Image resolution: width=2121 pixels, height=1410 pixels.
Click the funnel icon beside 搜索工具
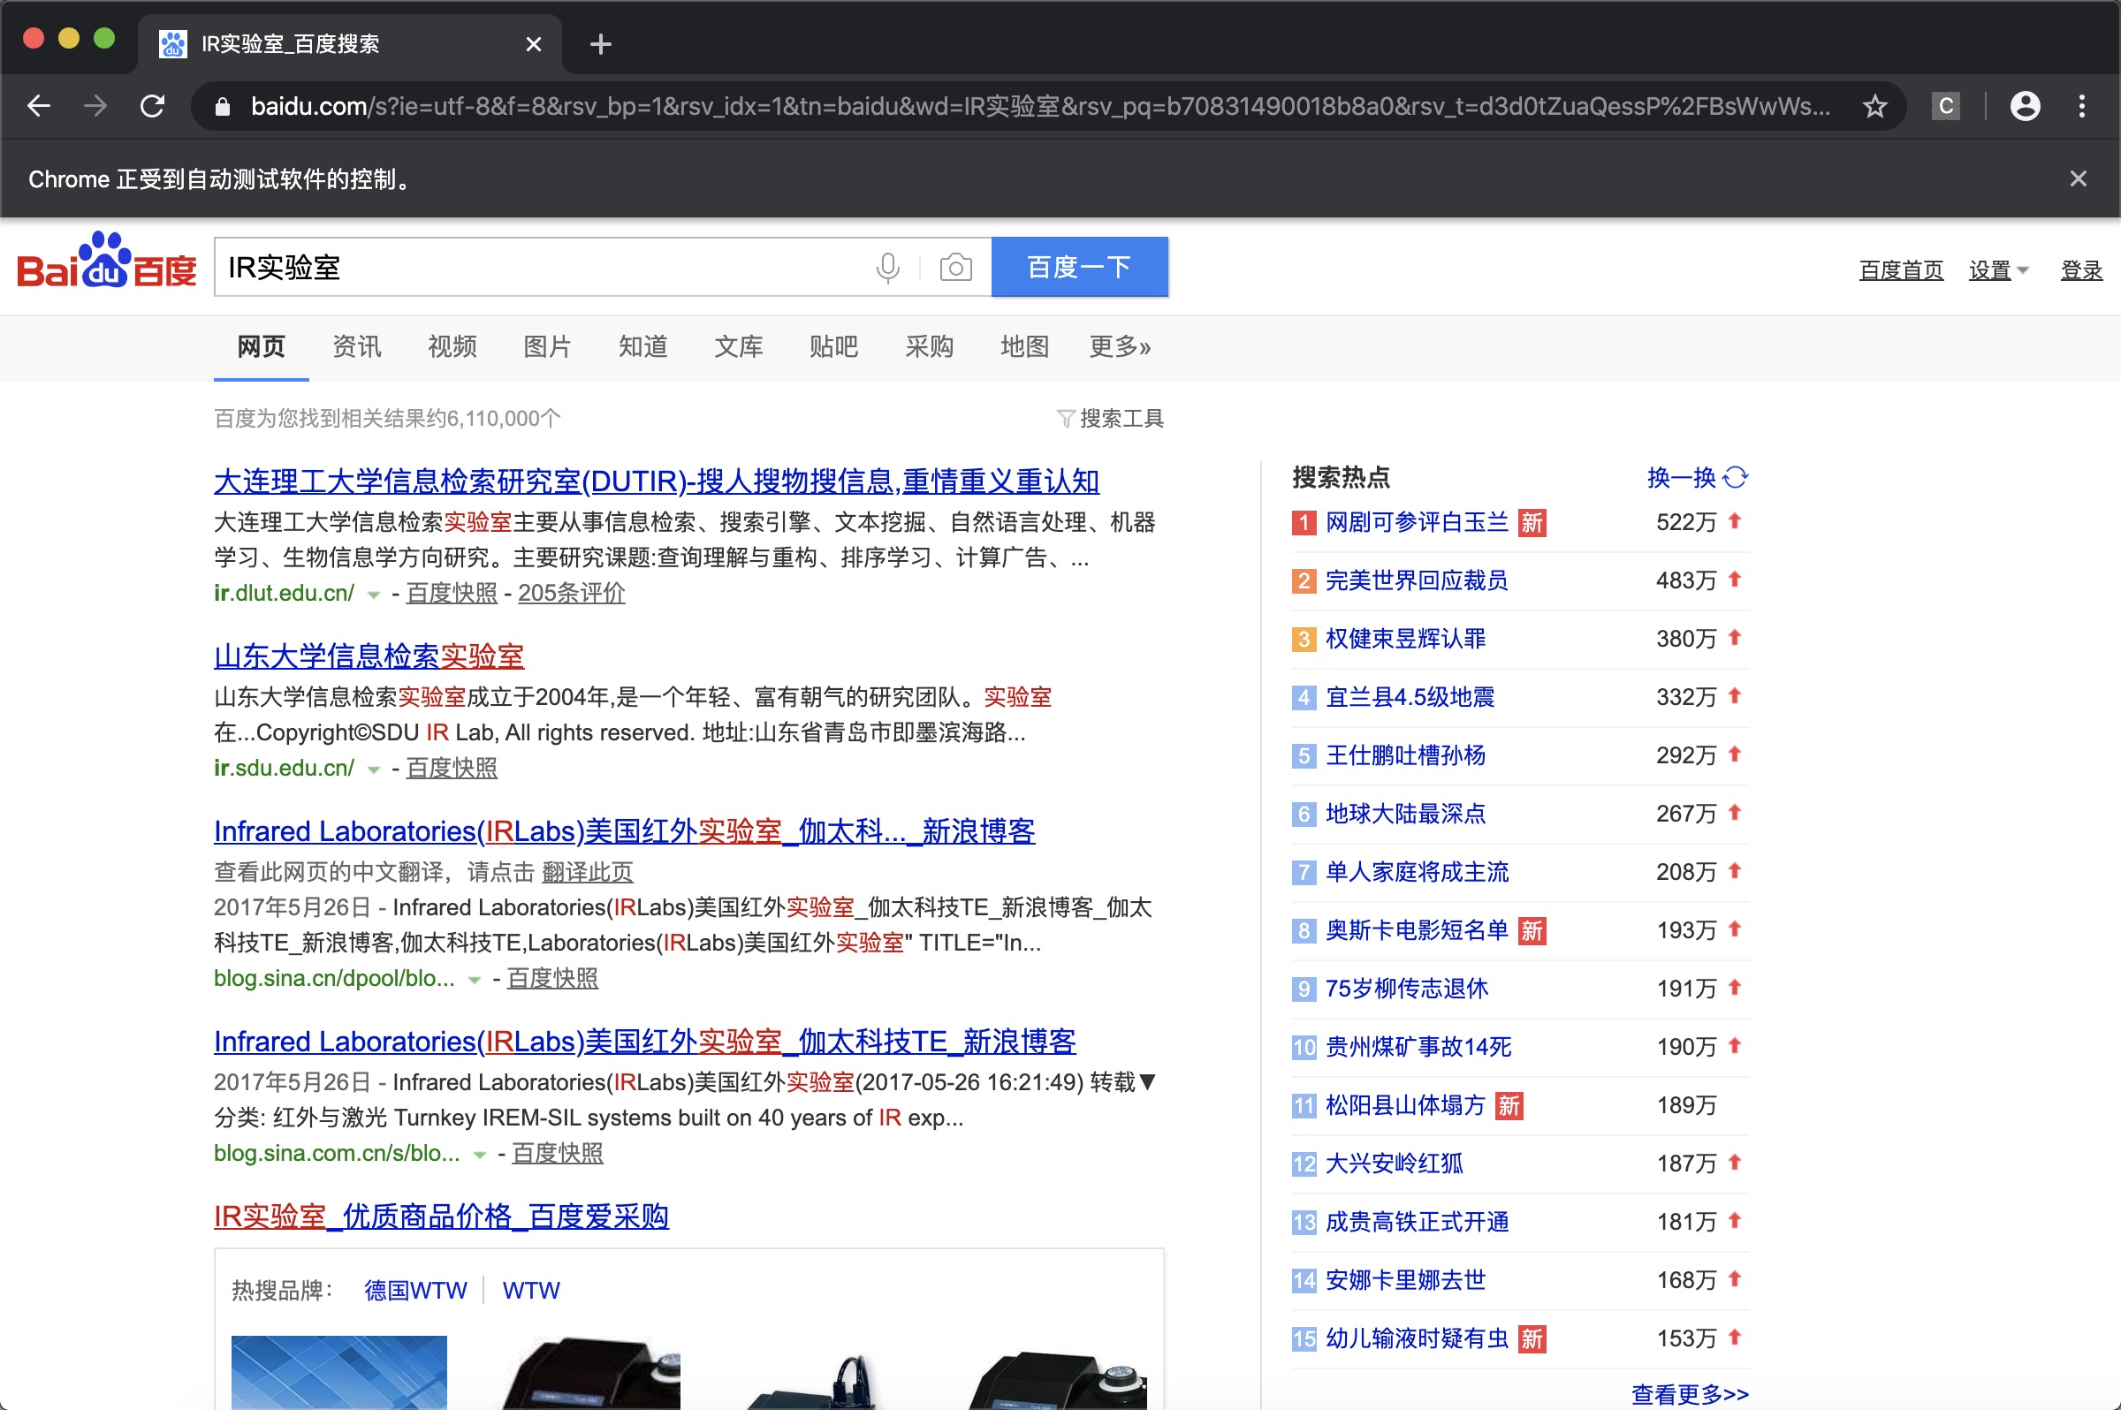[1065, 419]
